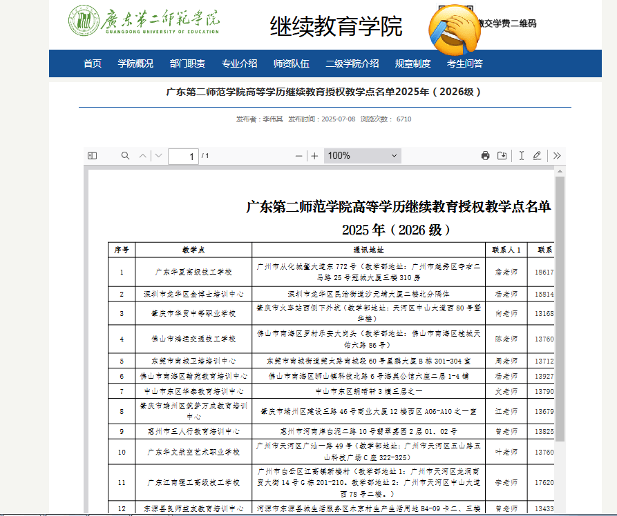Zoom out with the minus icon
Viewport: 617px width, 516px height.
(298, 156)
